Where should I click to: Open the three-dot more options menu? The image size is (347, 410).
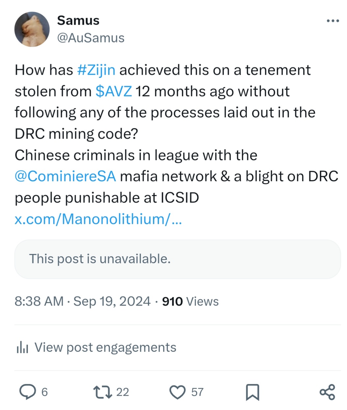click(x=333, y=21)
